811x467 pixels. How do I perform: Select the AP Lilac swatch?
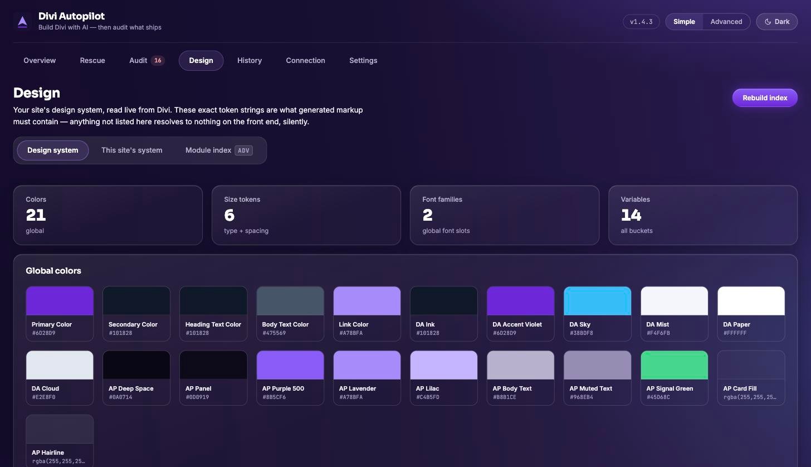444,378
